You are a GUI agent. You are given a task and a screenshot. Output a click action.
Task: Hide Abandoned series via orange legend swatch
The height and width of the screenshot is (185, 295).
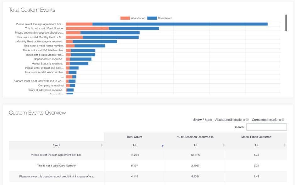tap(125, 18)
